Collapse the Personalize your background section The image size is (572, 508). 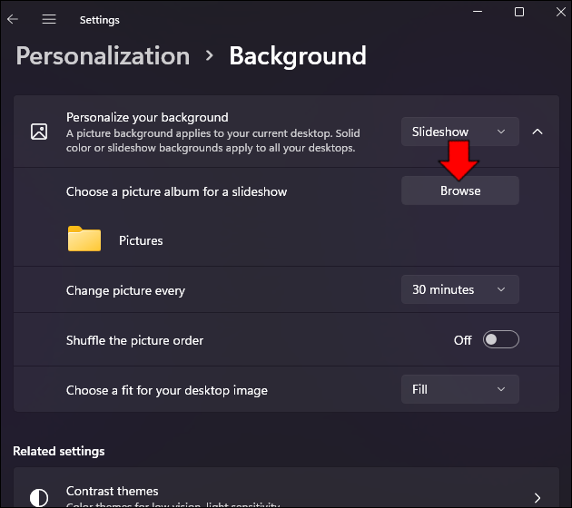[537, 132]
